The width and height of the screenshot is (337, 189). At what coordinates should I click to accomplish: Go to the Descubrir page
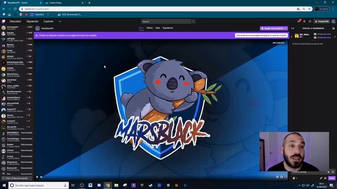[15, 22]
